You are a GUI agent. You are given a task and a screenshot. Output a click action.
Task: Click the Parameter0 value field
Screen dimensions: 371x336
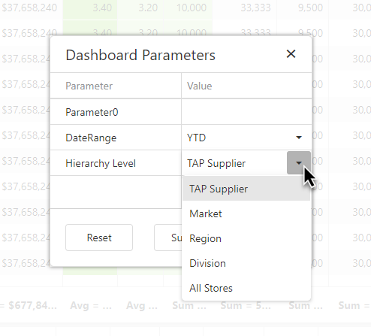coord(246,112)
